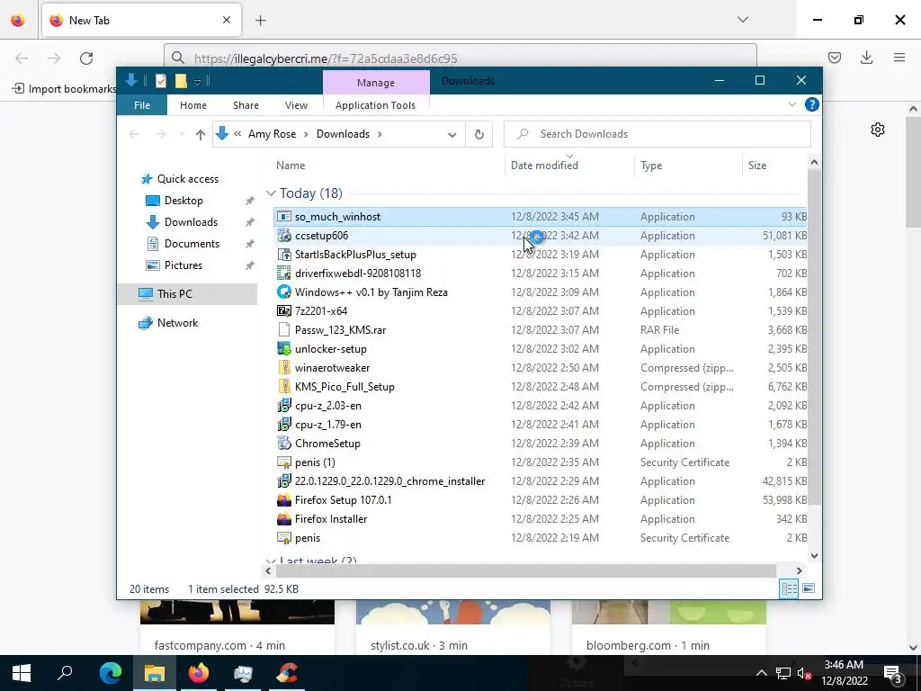
Task: Switch to large icons view layout
Action: tap(809, 588)
